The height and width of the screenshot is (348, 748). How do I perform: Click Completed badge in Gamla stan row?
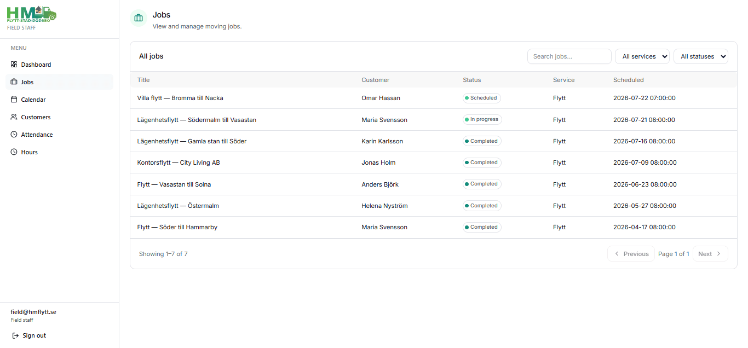pyautogui.click(x=482, y=141)
